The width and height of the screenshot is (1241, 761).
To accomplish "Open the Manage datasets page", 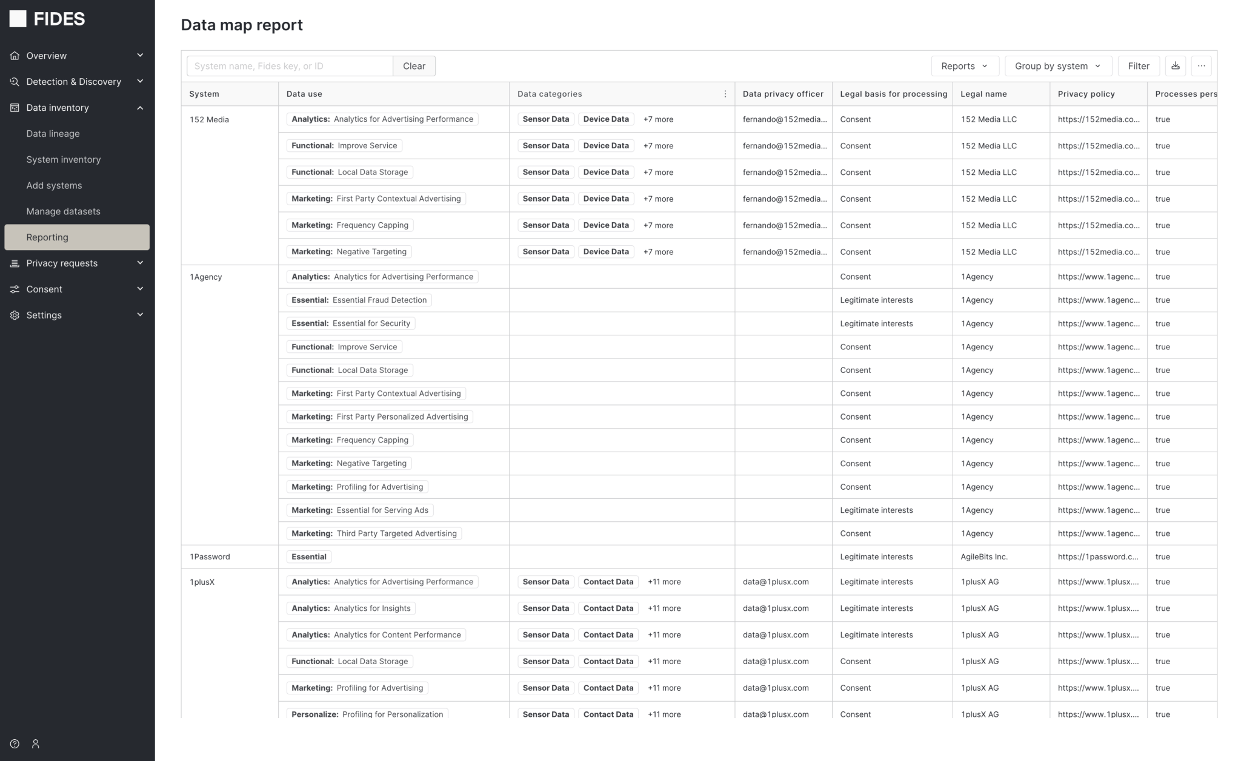I will pos(63,211).
